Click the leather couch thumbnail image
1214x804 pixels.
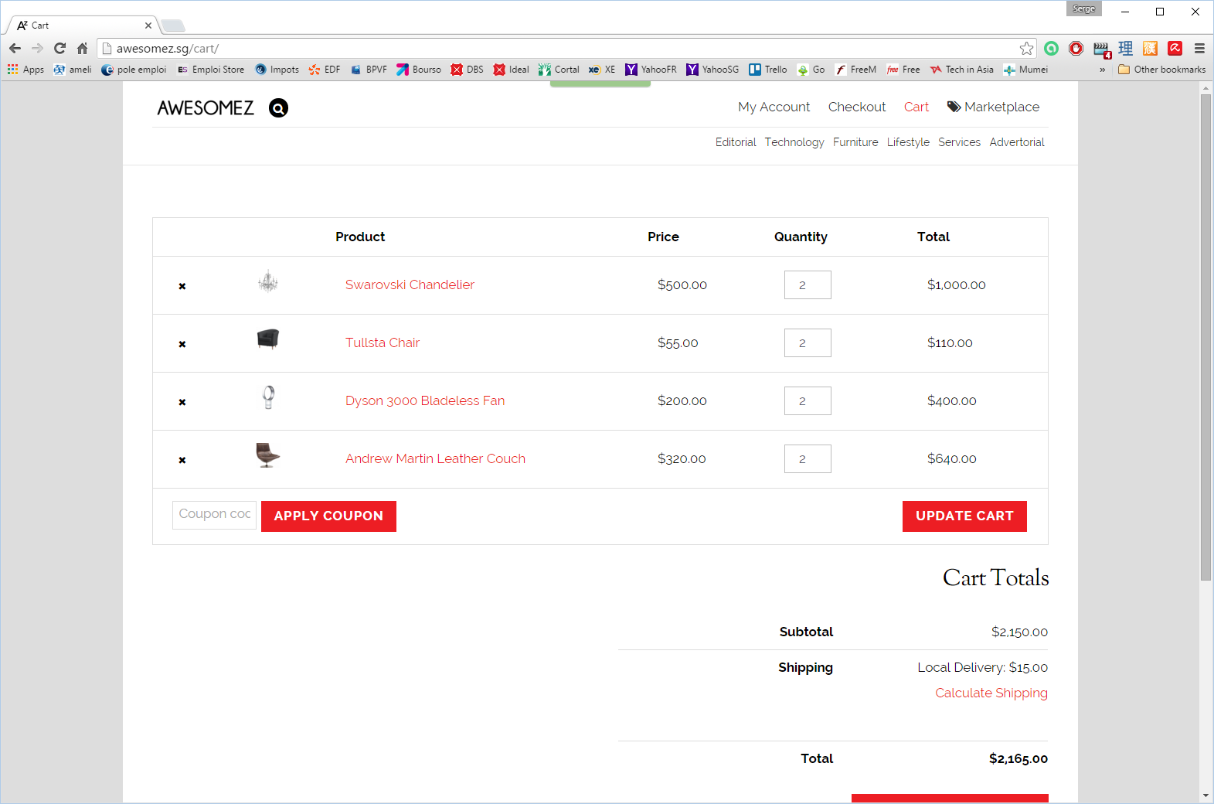(268, 455)
